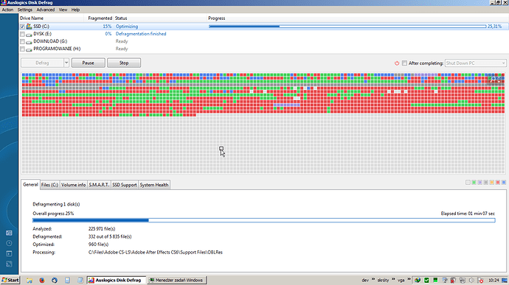
Task: Uncheck the SSD (C:) drive checkbox
Action: tap(22, 27)
